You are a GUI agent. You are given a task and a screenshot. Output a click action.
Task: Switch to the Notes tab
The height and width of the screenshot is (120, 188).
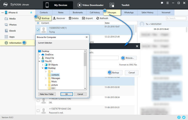(61, 13)
